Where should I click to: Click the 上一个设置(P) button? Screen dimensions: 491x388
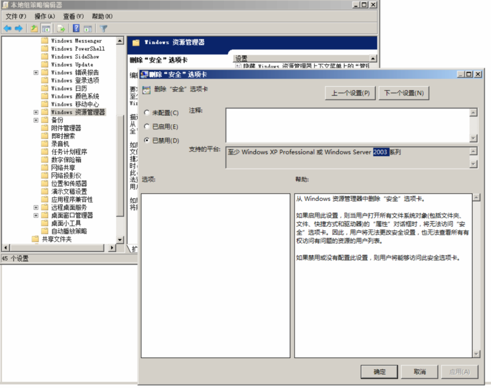pos(350,93)
